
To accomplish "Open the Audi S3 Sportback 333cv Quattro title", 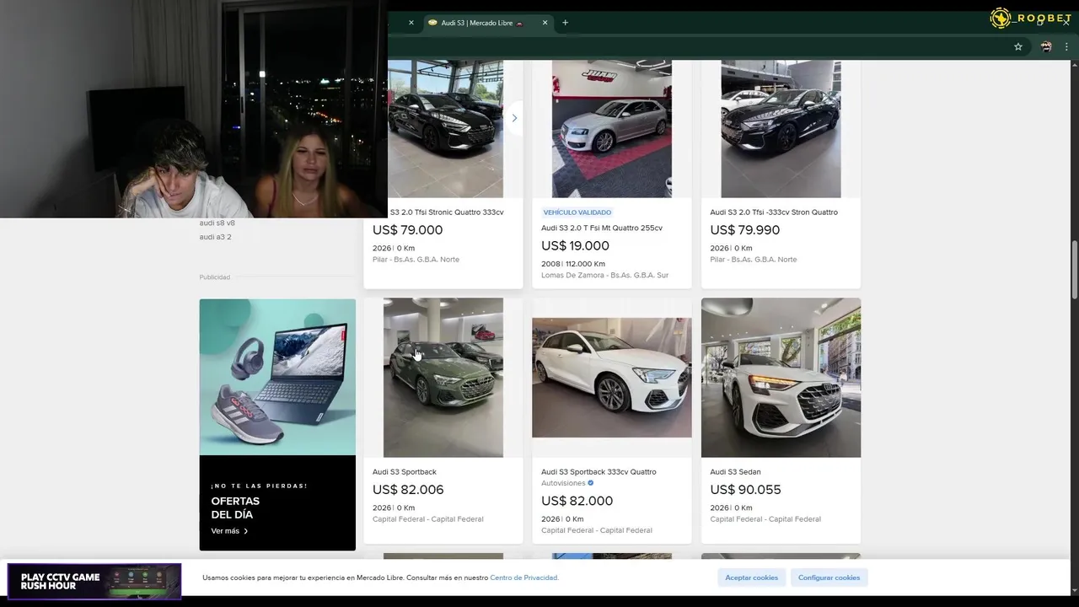I will [599, 472].
